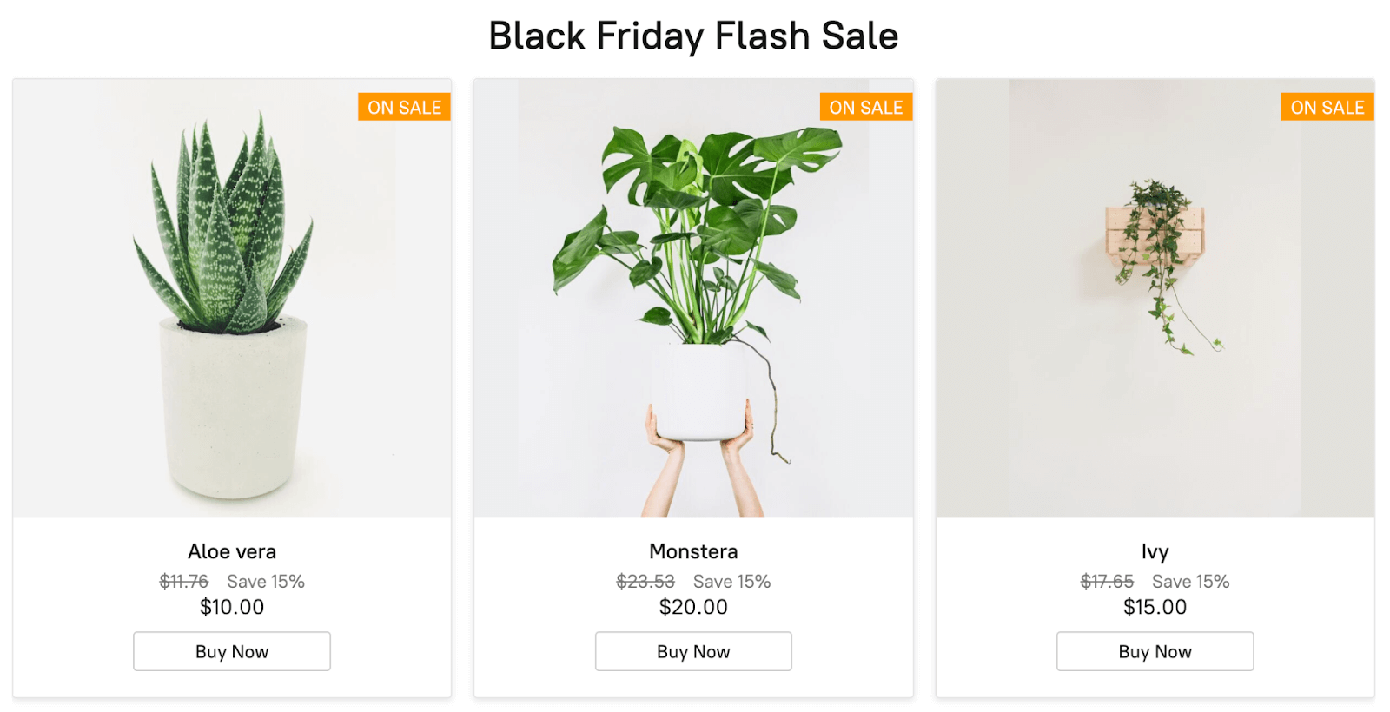
Task: Click the $15.00 sale price under Ivy
Action: pyautogui.click(x=1154, y=608)
